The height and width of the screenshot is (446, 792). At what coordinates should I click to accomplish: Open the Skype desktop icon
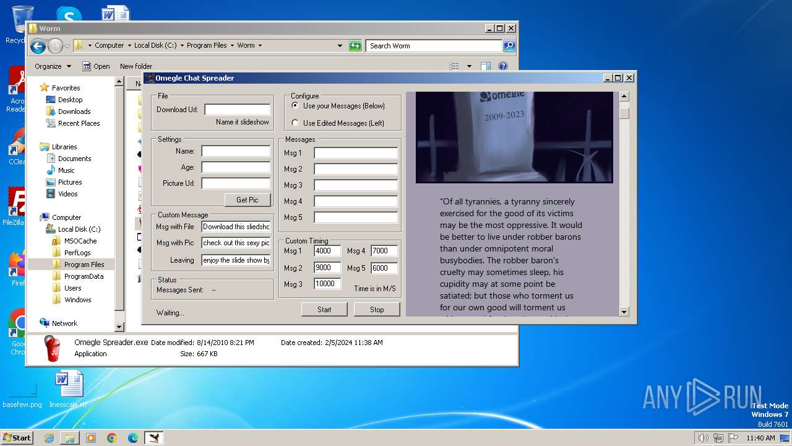point(69,15)
